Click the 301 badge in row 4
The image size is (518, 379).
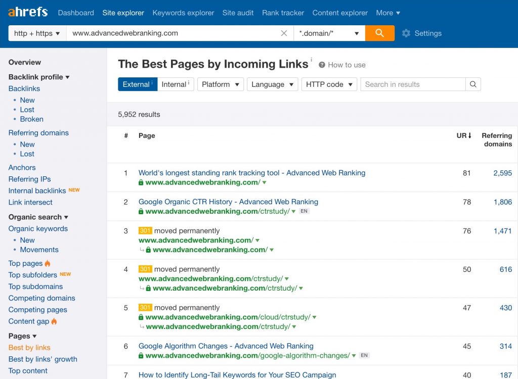tap(145, 269)
